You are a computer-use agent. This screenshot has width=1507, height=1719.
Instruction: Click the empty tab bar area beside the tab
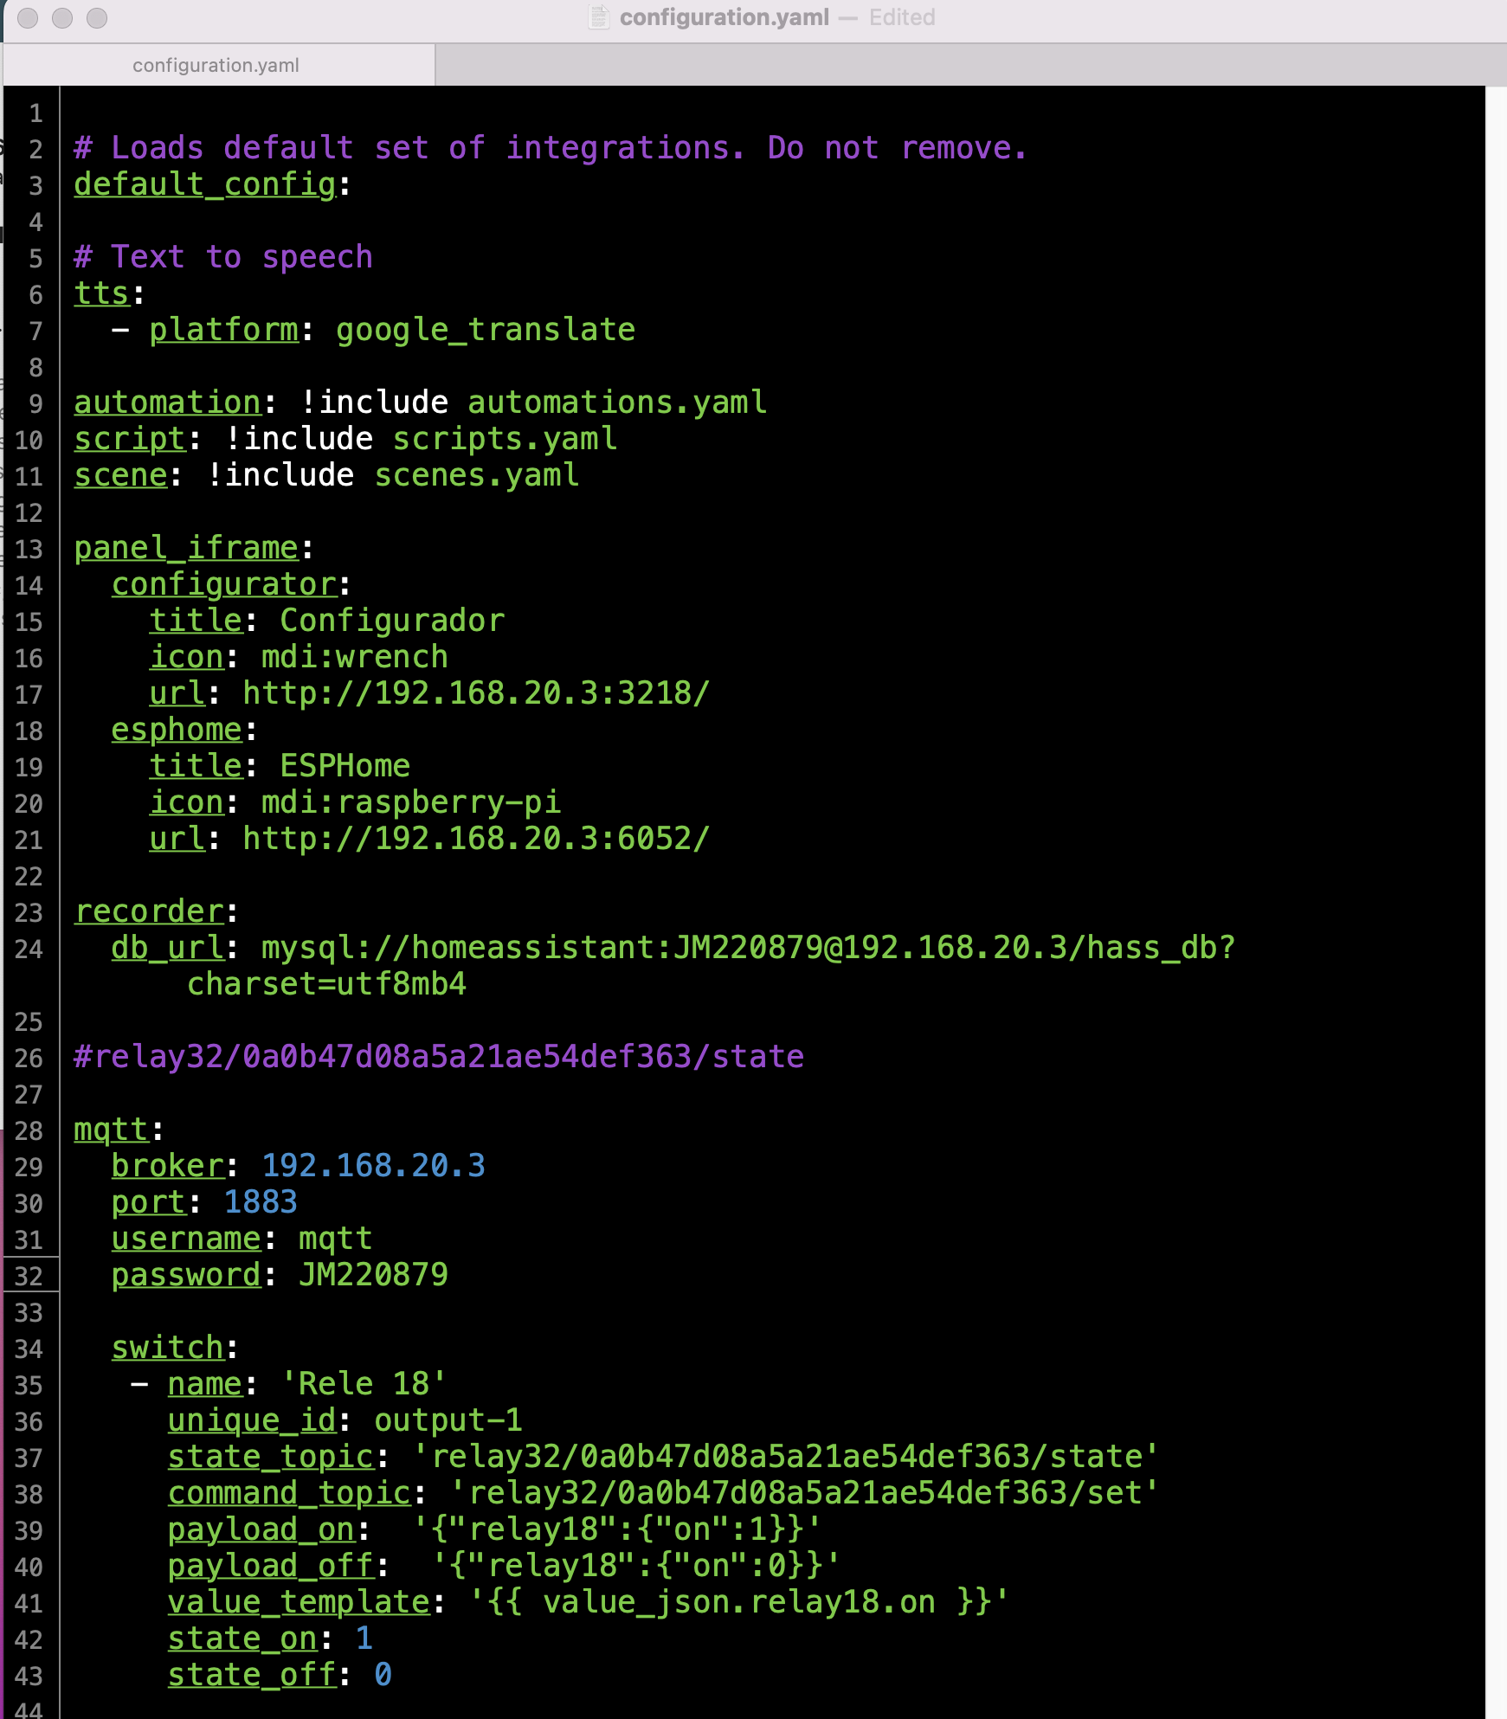[952, 66]
